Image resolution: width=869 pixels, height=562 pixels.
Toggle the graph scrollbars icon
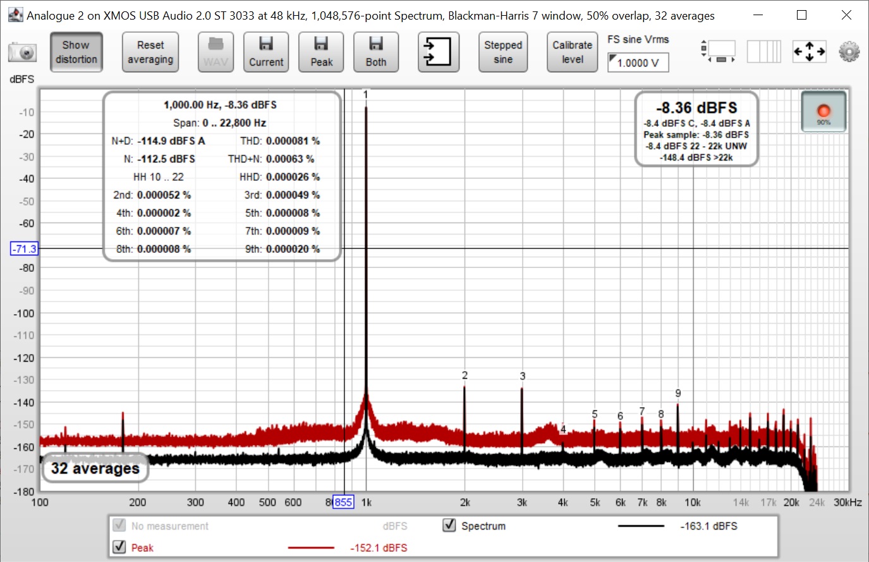tap(719, 51)
